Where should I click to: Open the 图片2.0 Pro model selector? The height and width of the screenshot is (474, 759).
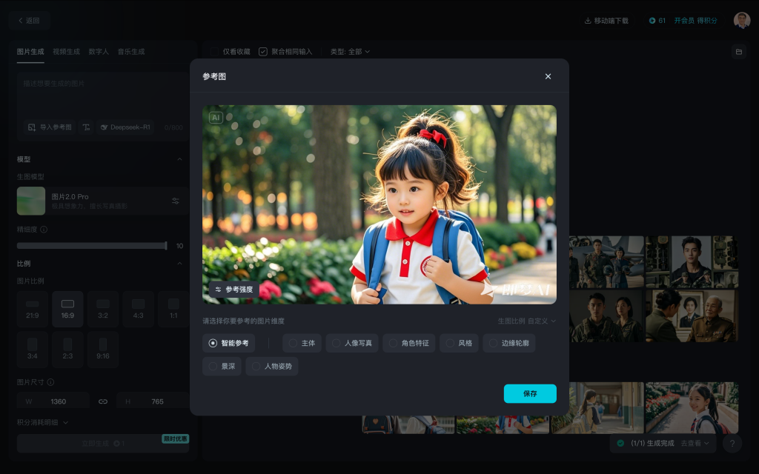[102, 201]
